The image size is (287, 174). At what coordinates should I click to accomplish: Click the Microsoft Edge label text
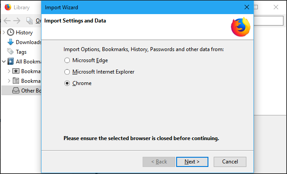pos(90,60)
